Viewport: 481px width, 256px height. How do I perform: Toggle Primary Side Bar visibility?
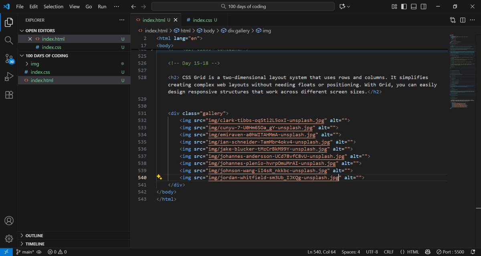(404, 6)
